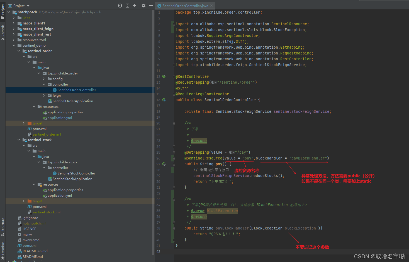Image resolution: width=409 pixels, height=262 pixels.
Task: Select sentinel_stock.iml file
Action: click(x=46, y=212)
